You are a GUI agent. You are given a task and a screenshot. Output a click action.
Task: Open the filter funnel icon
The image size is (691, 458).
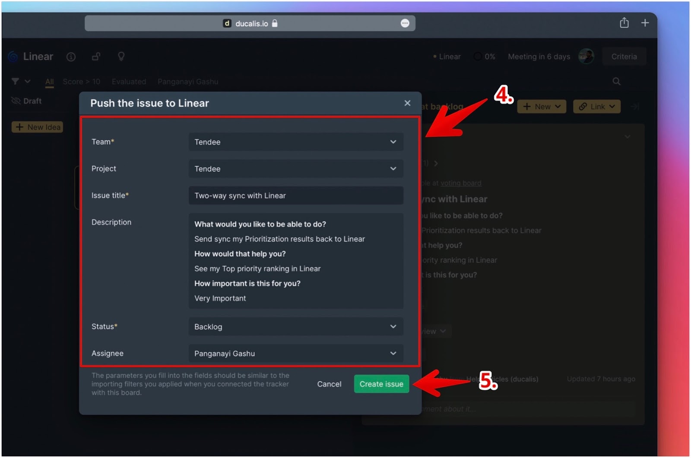pos(15,81)
